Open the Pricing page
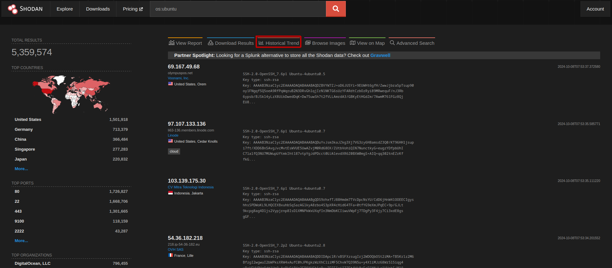Image resolution: width=612 pixels, height=268 pixels. click(133, 9)
